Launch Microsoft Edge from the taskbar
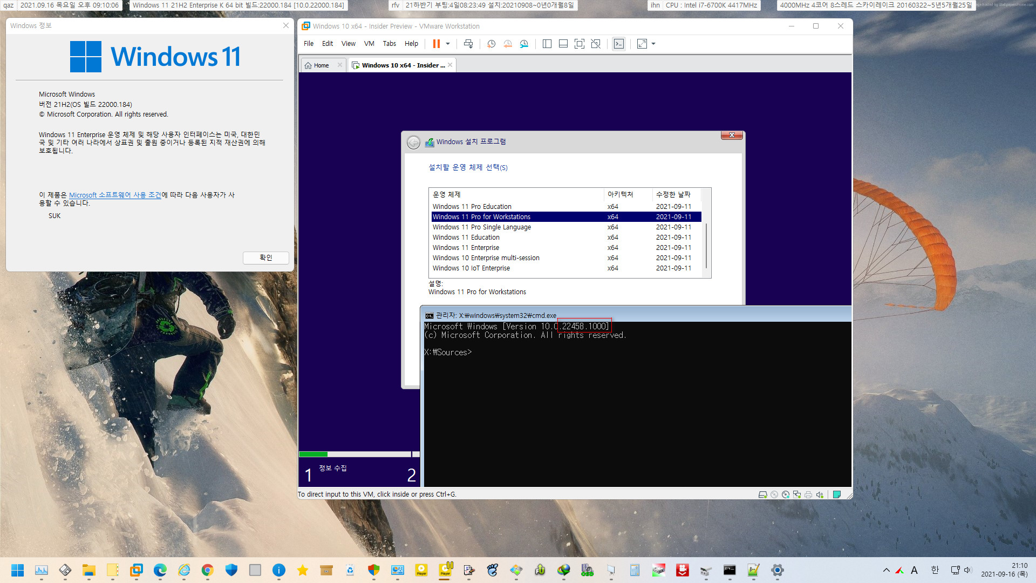This screenshot has height=583, width=1036. 160,570
